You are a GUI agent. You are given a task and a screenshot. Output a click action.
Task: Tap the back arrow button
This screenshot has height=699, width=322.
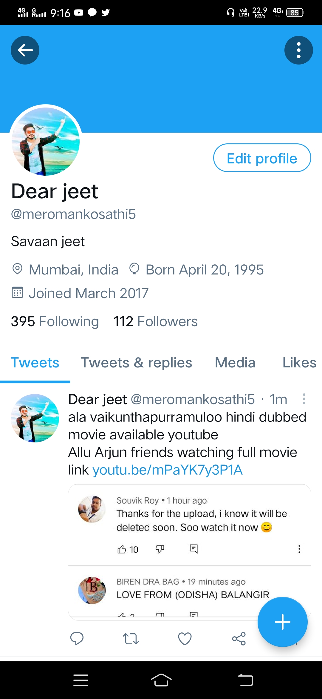click(x=25, y=50)
